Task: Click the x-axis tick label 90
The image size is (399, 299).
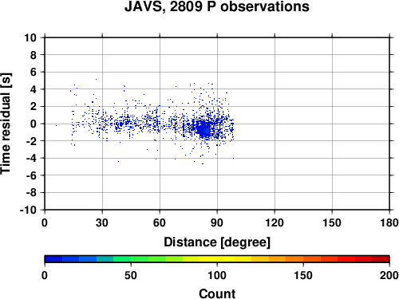Action: pos(217,222)
